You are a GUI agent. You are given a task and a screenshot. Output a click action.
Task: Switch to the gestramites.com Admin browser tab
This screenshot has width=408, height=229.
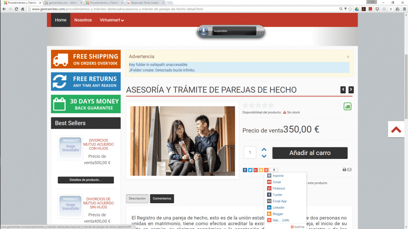coord(62,3)
